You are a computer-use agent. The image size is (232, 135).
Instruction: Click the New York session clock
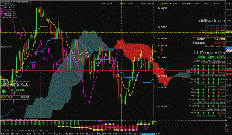[x=191, y=4]
